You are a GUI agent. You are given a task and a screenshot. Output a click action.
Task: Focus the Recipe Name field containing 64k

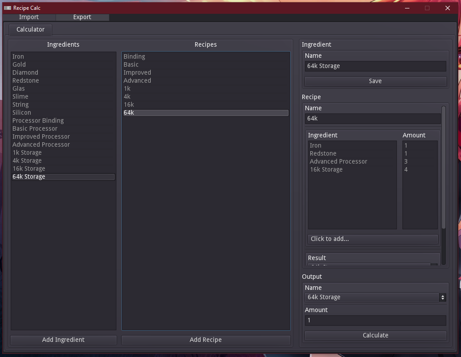click(373, 118)
